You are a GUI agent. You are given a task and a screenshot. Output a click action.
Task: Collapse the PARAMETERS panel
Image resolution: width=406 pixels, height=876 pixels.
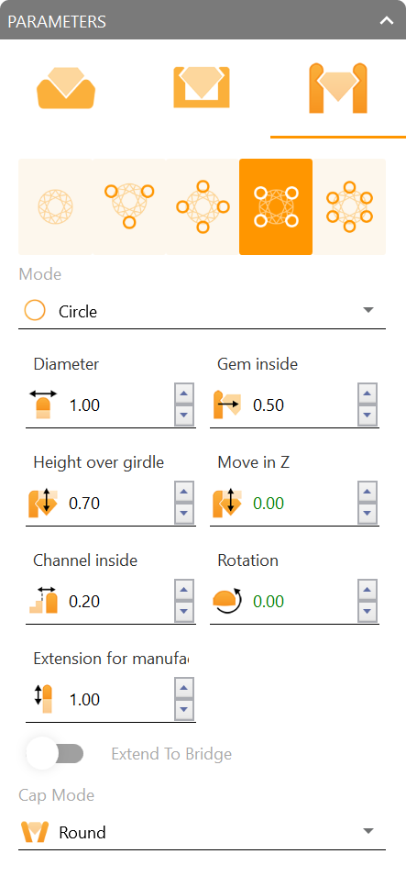387,21
